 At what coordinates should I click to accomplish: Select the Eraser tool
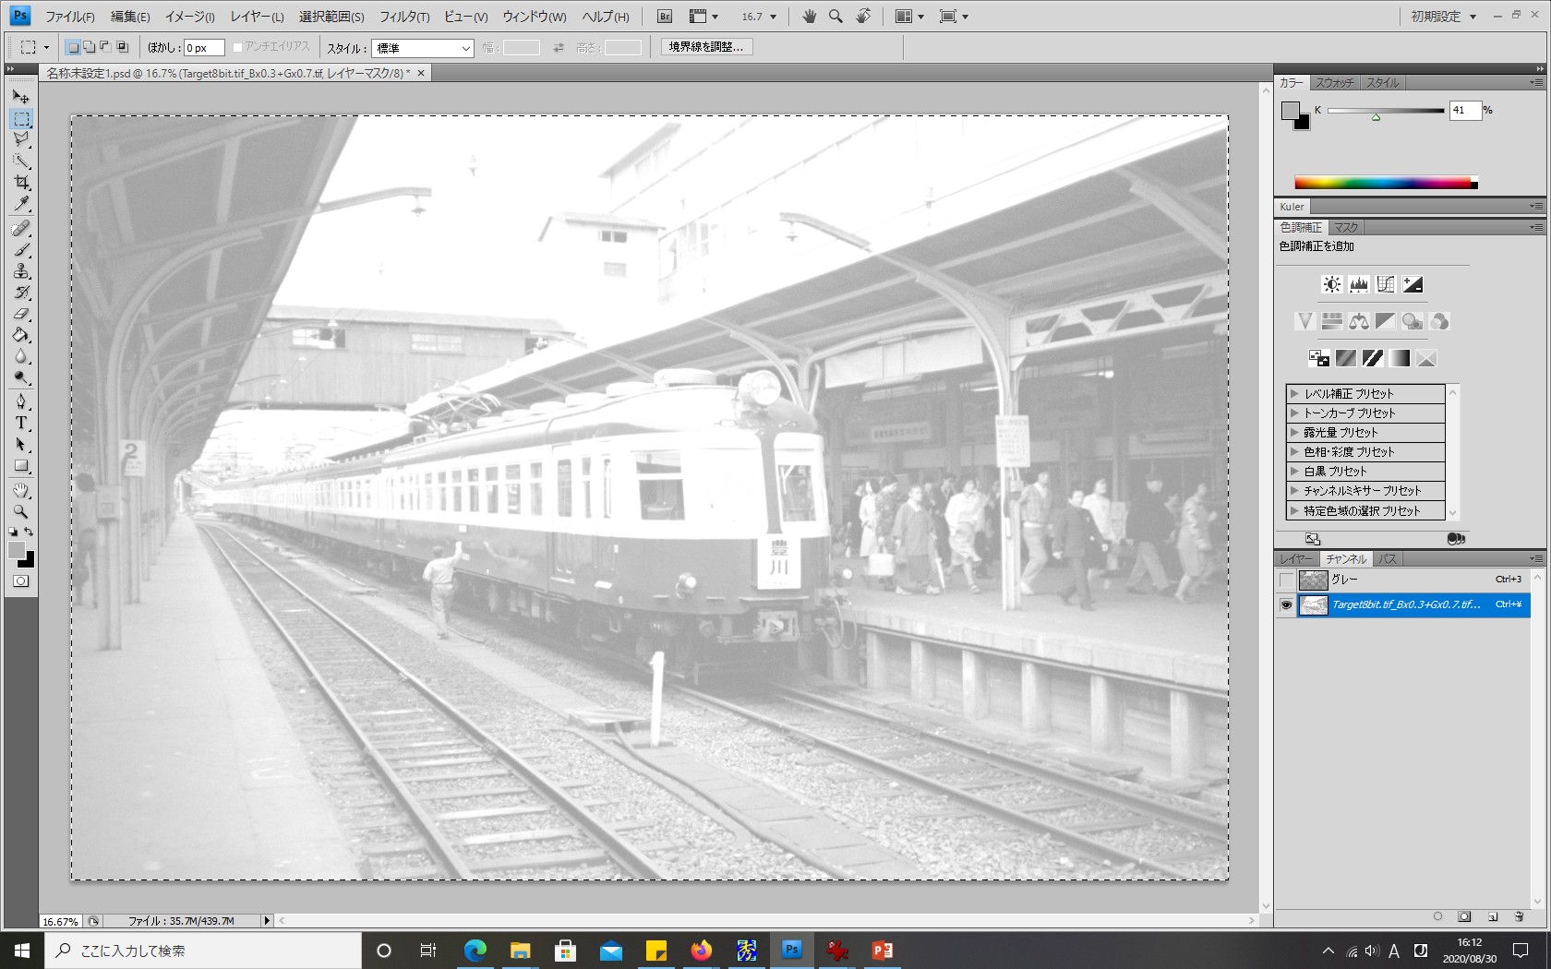(x=21, y=314)
